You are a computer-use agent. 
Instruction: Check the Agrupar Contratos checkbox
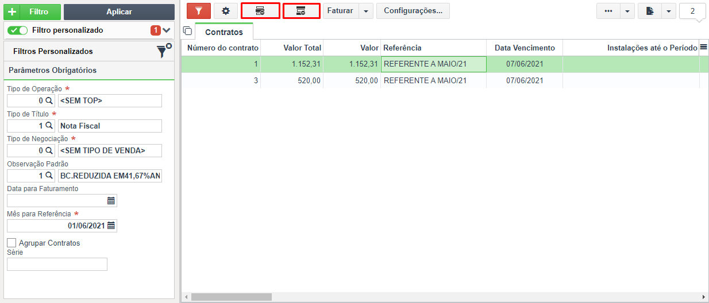11,243
